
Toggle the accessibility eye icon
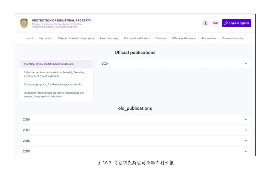coord(205,23)
